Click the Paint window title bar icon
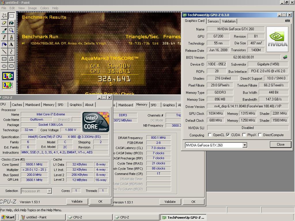This screenshot has width=295, height=221. pyautogui.click(x=3, y=2)
